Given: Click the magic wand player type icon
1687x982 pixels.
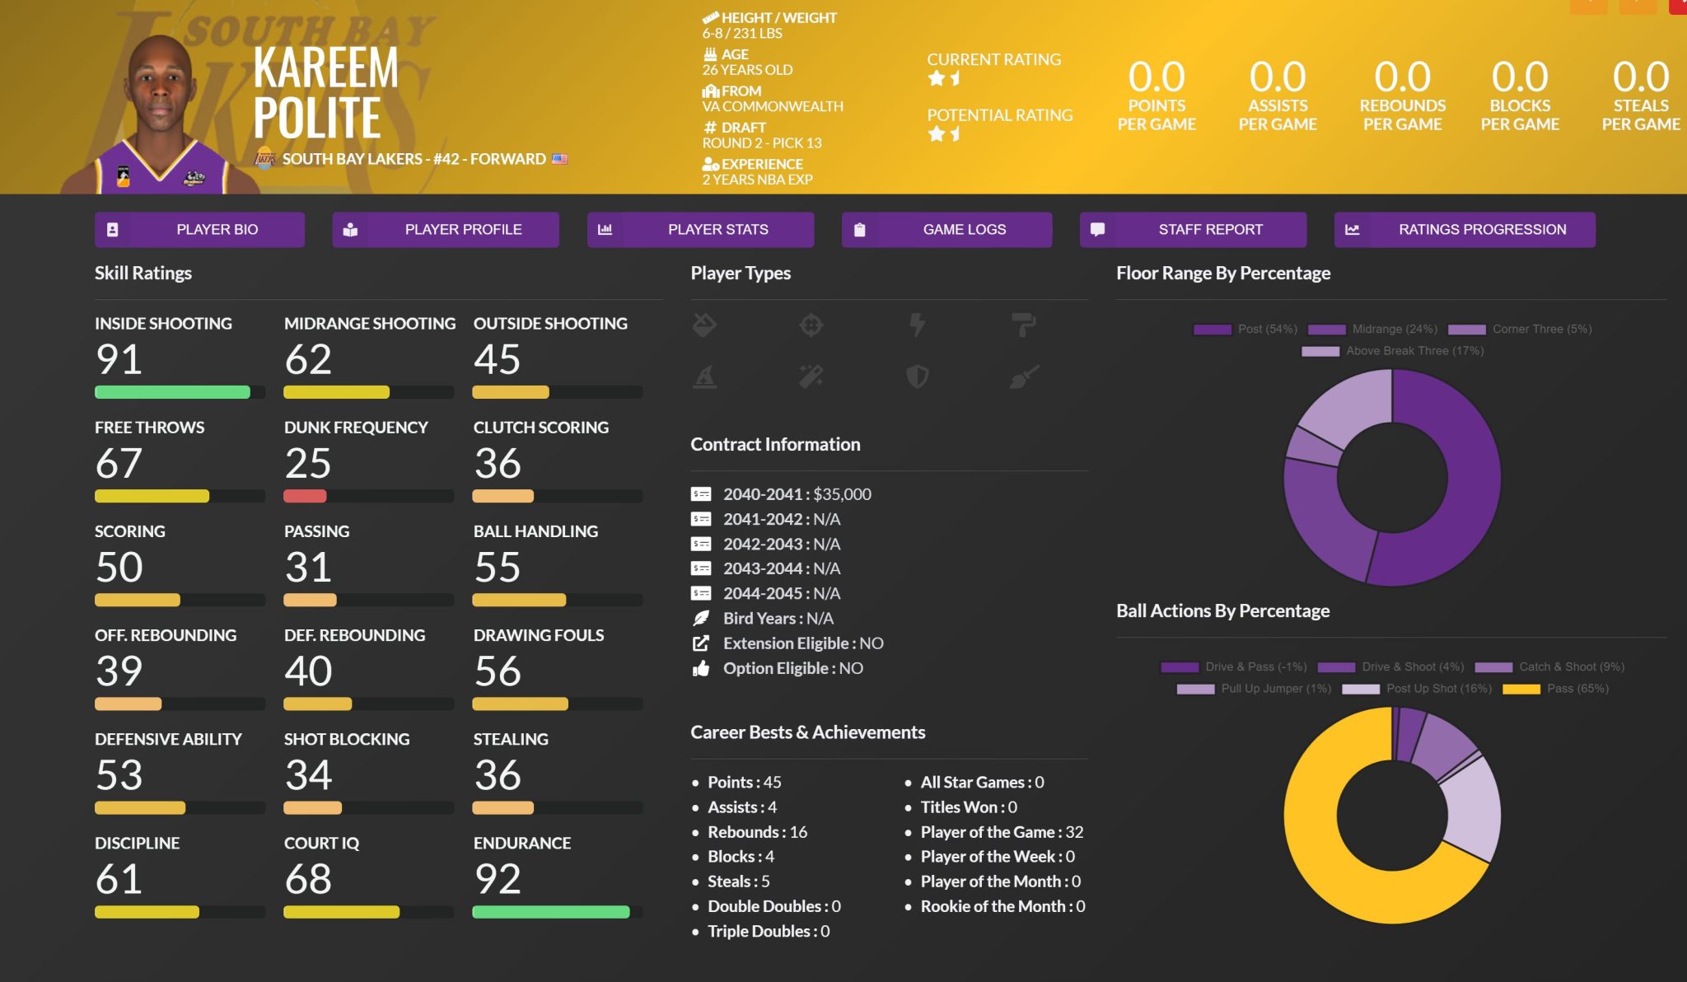Looking at the screenshot, I should pyautogui.click(x=811, y=377).
